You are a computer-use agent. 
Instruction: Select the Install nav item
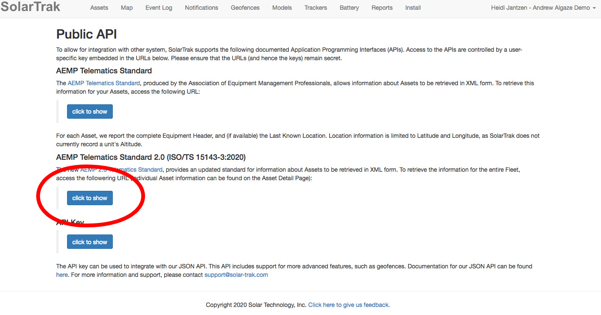pyautogui.click(x=413, y=8)
